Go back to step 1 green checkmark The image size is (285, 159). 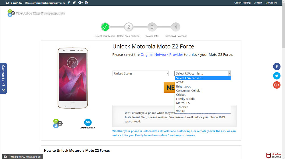coord(105,27)
